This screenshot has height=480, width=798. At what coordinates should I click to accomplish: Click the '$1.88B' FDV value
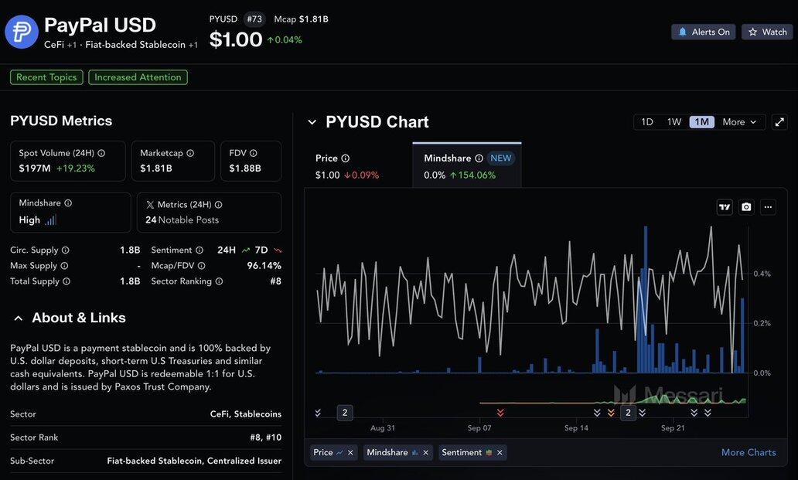(245, 169)
